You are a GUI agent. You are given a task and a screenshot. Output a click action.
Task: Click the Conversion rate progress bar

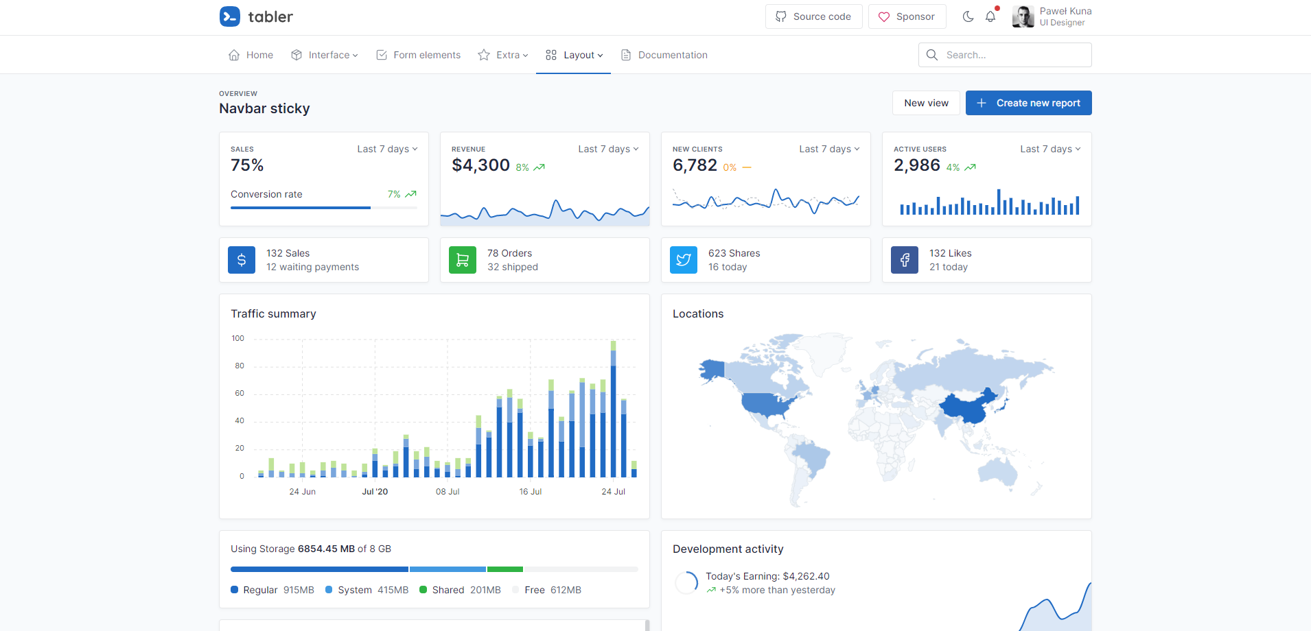pyautogui.click(x=324, y=208)
